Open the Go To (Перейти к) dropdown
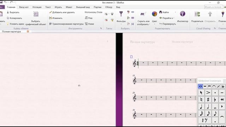 tap(167, 18)
